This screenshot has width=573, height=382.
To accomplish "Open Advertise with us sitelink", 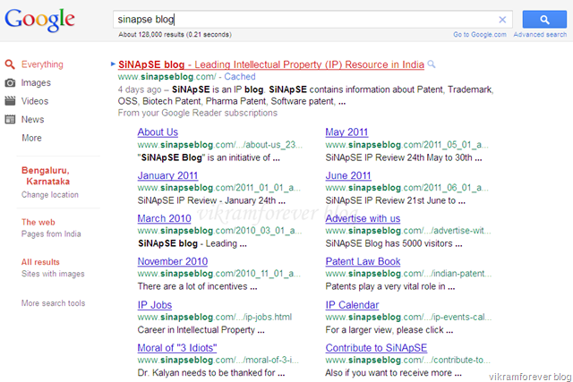I will (363, 218).
